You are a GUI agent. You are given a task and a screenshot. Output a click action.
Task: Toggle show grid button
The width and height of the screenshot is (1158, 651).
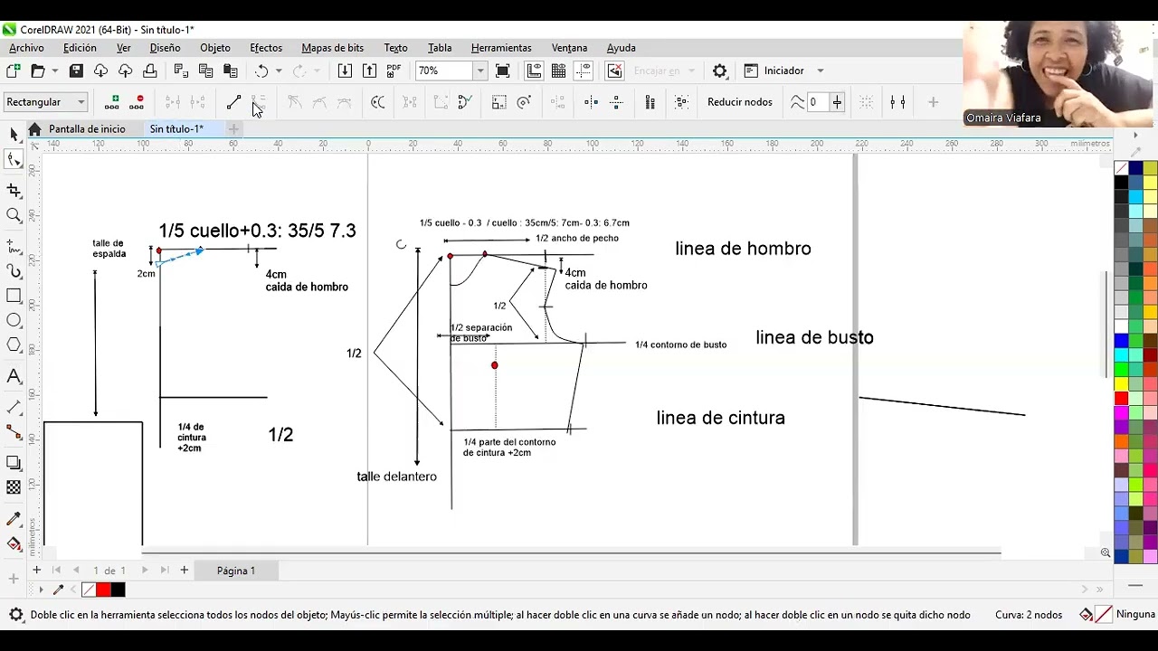click(558, 71)
